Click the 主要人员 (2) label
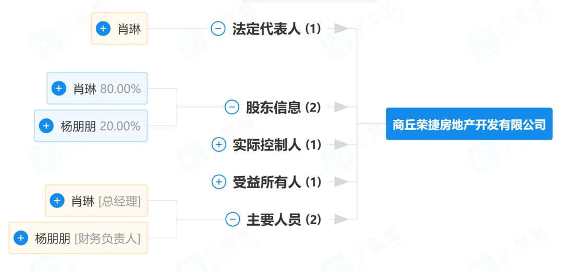This screenshot has height=272, width=563. coord(284,219)
